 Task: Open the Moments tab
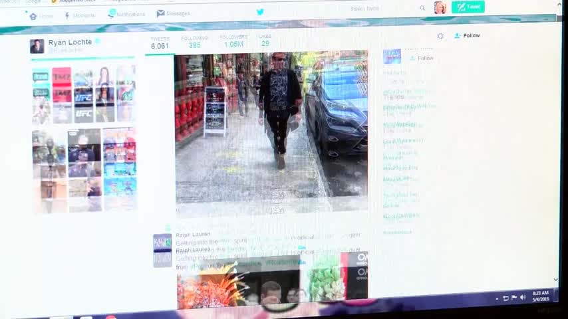(79, 15)
